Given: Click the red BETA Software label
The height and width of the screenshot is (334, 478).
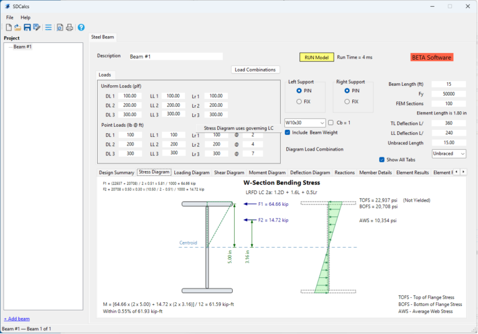Looking at the screenshot, I should [x=431, y=57].
